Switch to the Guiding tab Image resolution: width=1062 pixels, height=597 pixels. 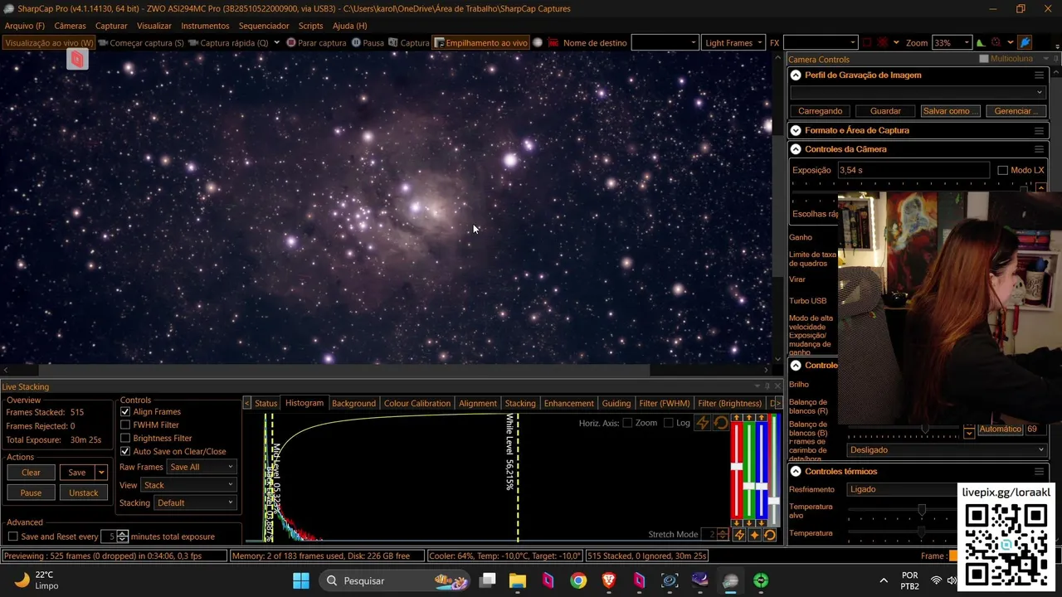click(x=616, y=404)
